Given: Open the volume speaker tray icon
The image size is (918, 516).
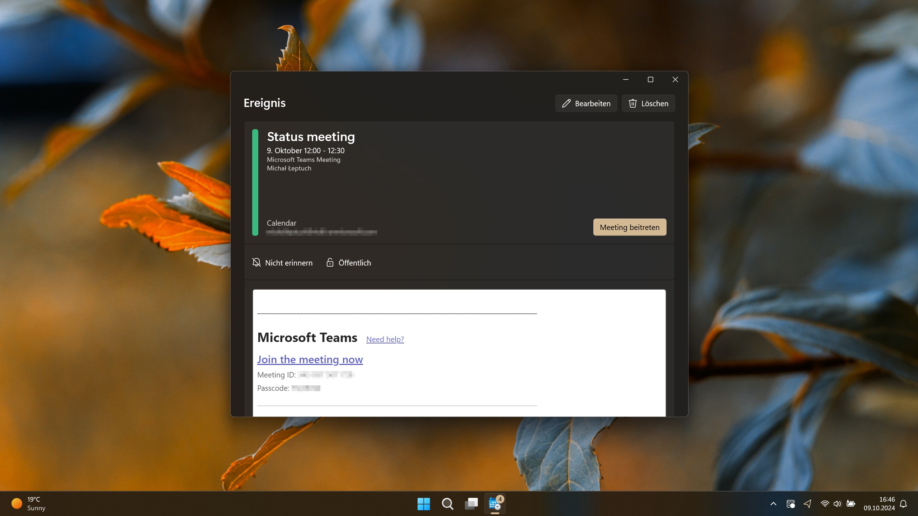Looking at the screenshot, I should pos(837,504).
